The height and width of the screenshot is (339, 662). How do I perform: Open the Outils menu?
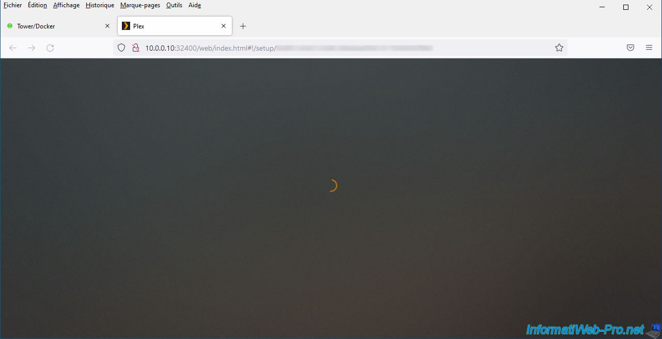tap(174, 5)
